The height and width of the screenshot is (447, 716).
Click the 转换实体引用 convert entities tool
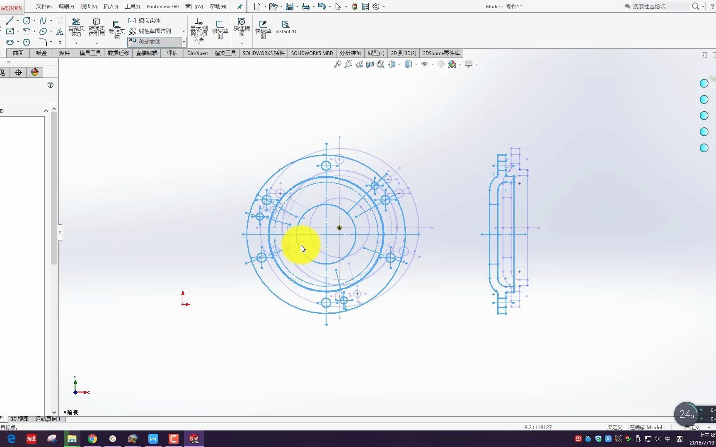(x=97, y=27)
